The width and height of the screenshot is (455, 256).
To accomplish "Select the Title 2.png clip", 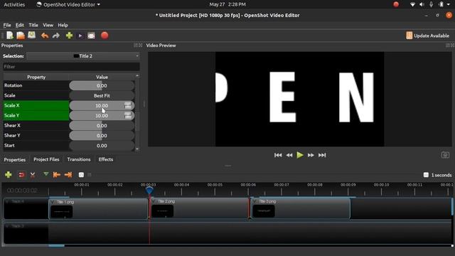I will (x=199, y=208).
